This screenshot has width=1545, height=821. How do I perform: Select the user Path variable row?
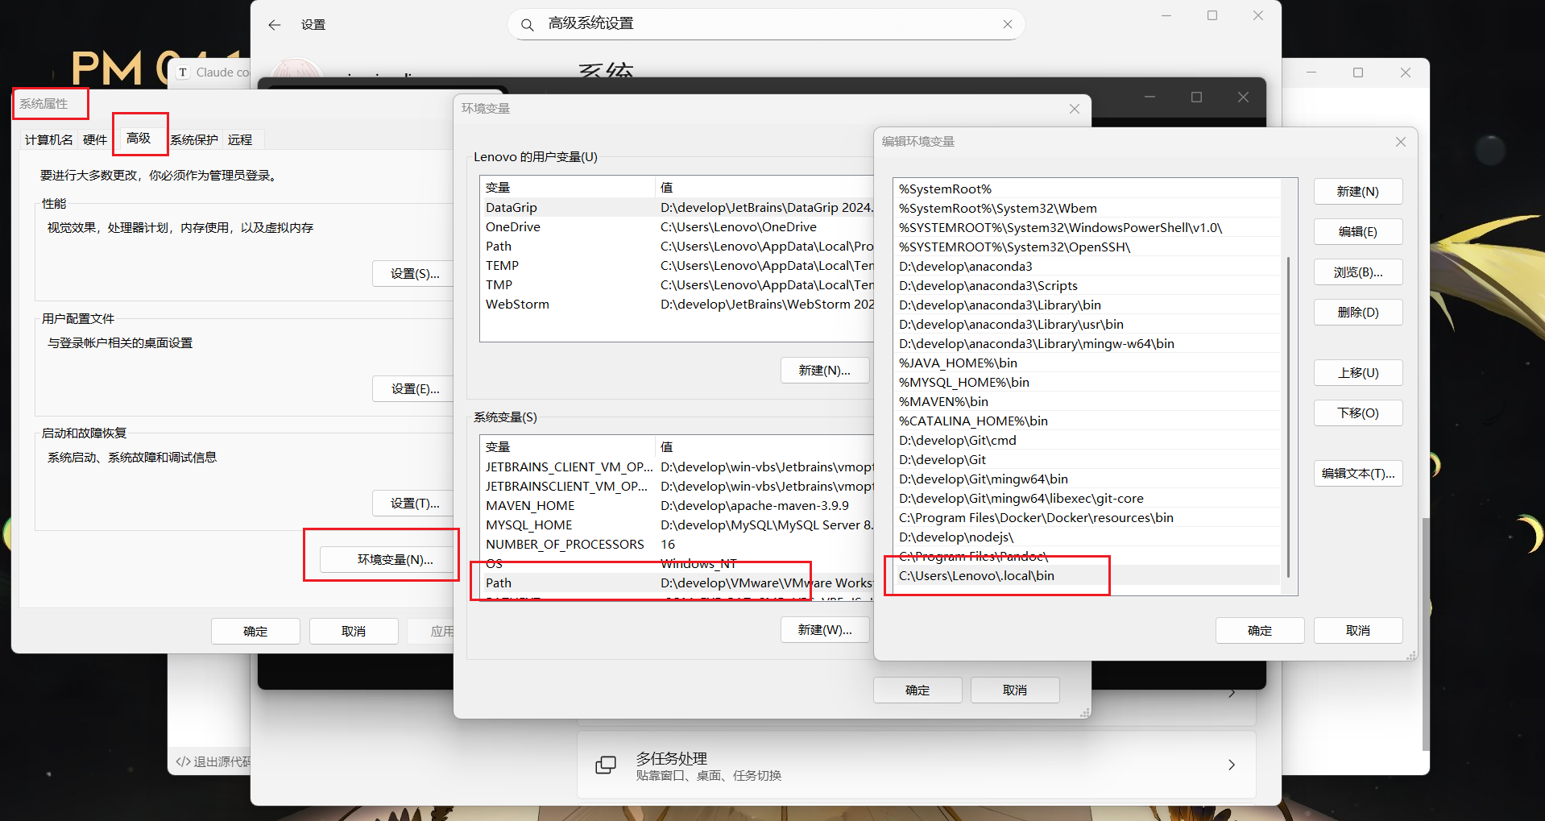pyautogui.click(x=678, y=247)
